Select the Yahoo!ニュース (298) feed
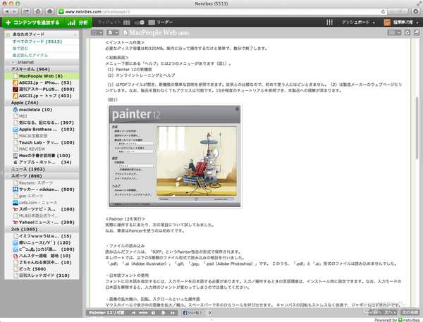The image size is (423, 322). tap(42, 223)
